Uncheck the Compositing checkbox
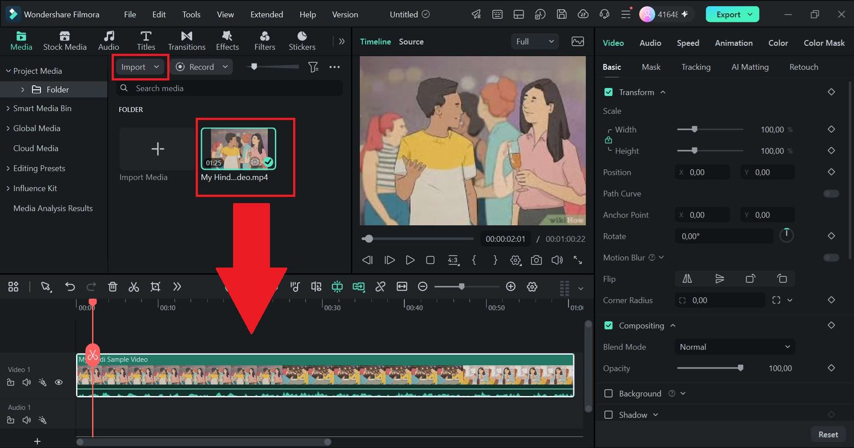Image resolution: width=854 pixels, height=448 pixels. 608,325
